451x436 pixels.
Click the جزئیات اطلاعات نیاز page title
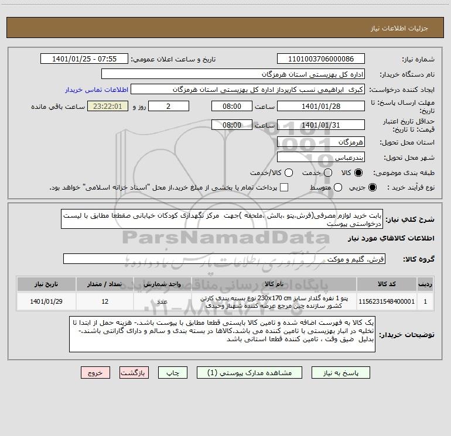(399, 28)
